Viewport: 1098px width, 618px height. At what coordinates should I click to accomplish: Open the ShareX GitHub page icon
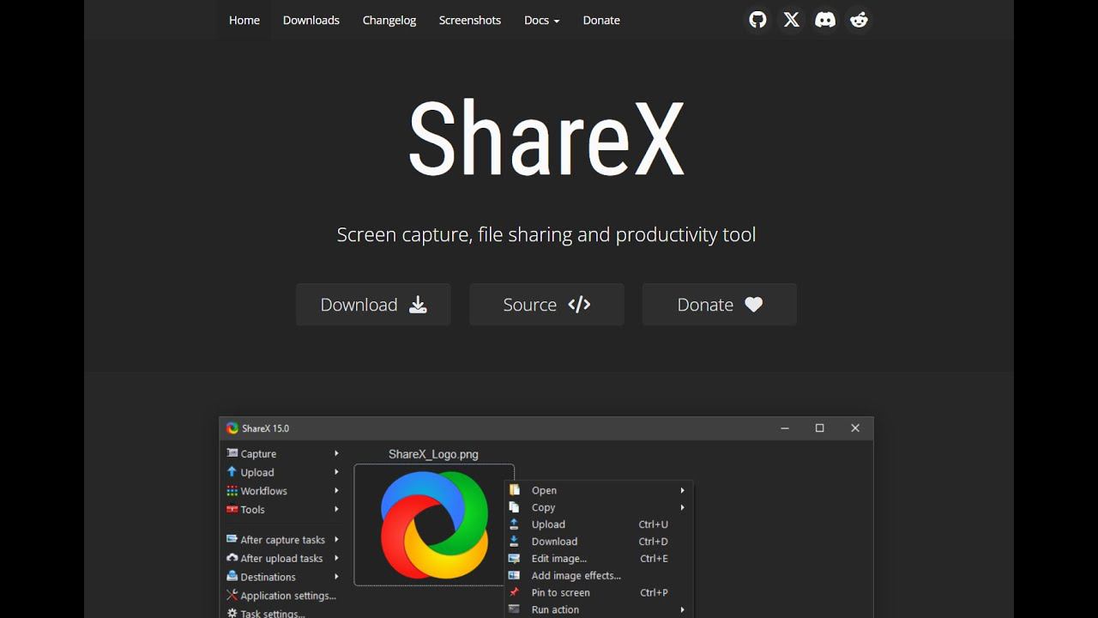757,20
